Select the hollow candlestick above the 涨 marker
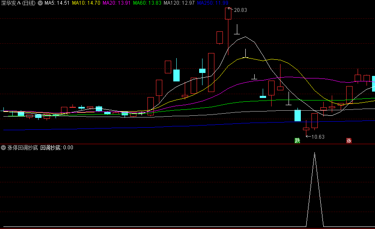 tap(349, 95)
